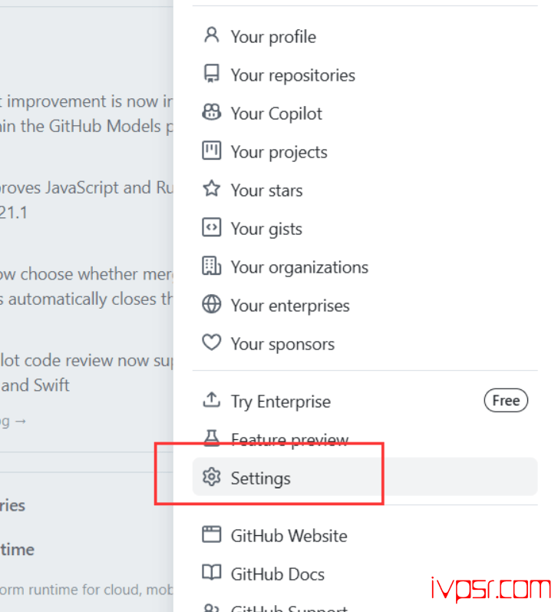Open the GitHub Docs link
The width and height of the screenshot is (558, 612).
tap(277, 574)
